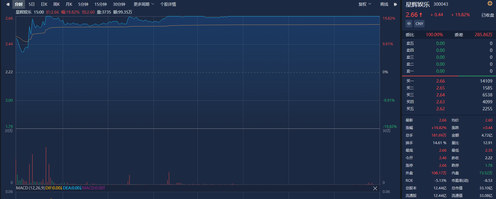The image size is (496, 199).
Task: Expand the 更多周期 dropdown
Action: click(x=144, y=4)
